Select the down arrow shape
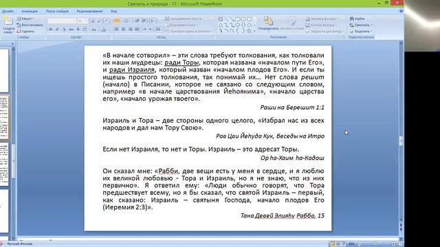 [243, 25]
